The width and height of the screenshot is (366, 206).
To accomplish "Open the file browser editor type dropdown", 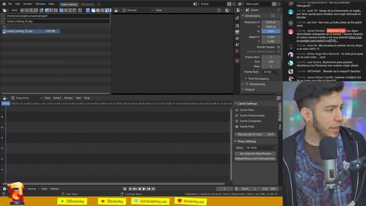I will (5, 10).
